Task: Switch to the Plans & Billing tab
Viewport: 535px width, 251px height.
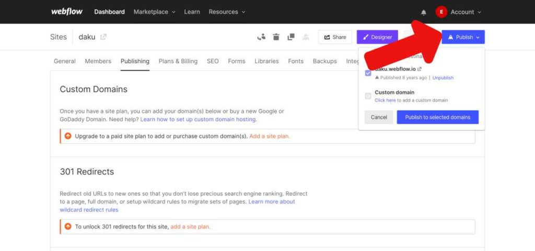Action: (x=178, y=61)
